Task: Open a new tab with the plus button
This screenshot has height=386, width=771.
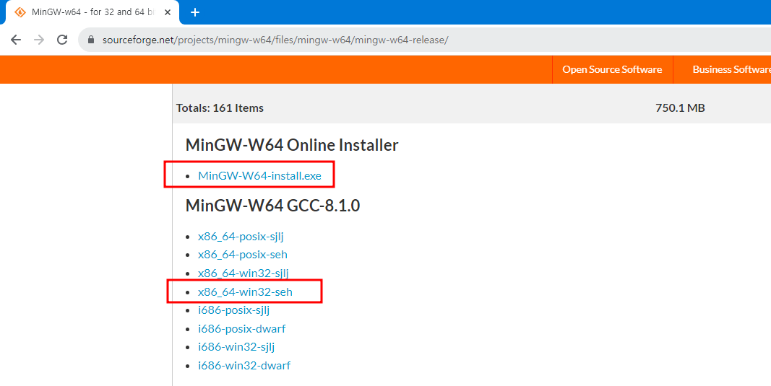Action: [195, 12]
